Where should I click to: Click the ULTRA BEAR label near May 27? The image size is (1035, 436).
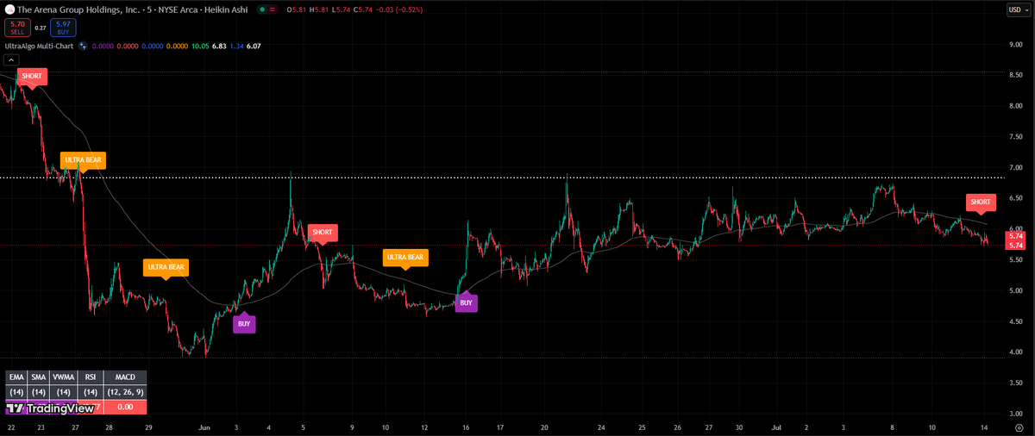pos(83,160)
